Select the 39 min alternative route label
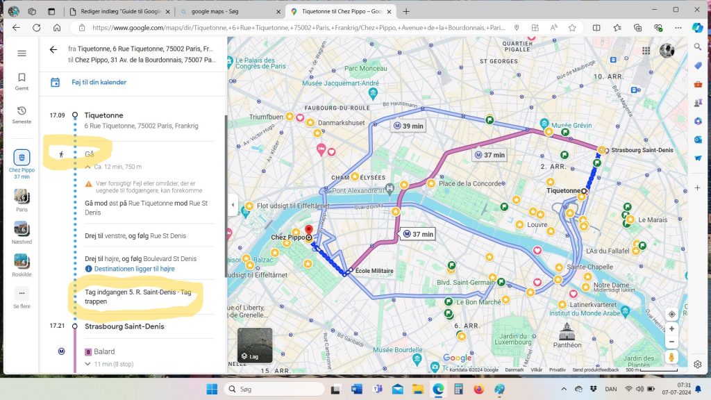 click(x=408, y=126)
